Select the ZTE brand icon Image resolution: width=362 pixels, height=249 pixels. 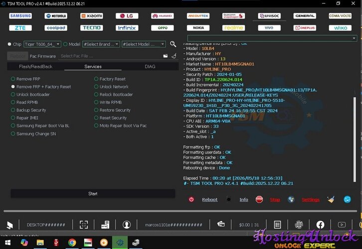click(x=20, y=28)
